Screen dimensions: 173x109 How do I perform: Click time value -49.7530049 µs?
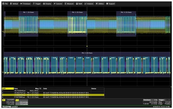coord(20,91)
